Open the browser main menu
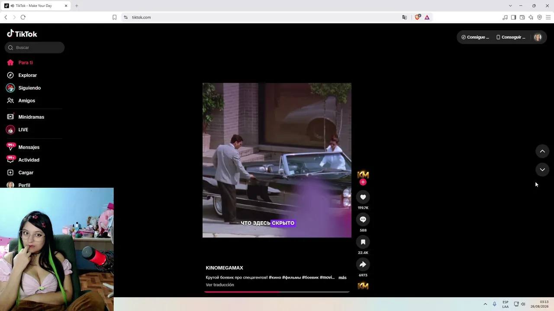Image resolution: width=554 pixels, height=311 pixels. (548, 17)
